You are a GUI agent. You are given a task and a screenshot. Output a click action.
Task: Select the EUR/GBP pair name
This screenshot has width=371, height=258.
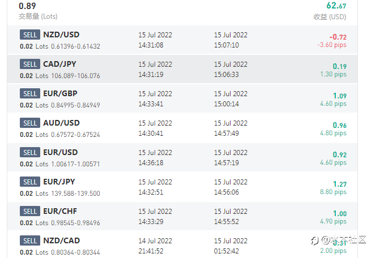tap(61, 93)
